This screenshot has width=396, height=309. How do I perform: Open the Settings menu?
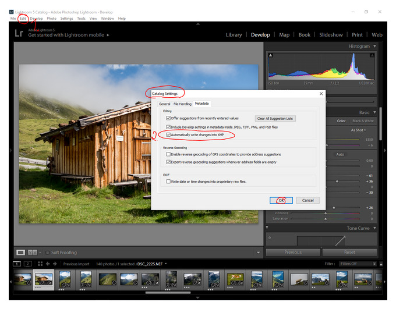pos(66,19)
